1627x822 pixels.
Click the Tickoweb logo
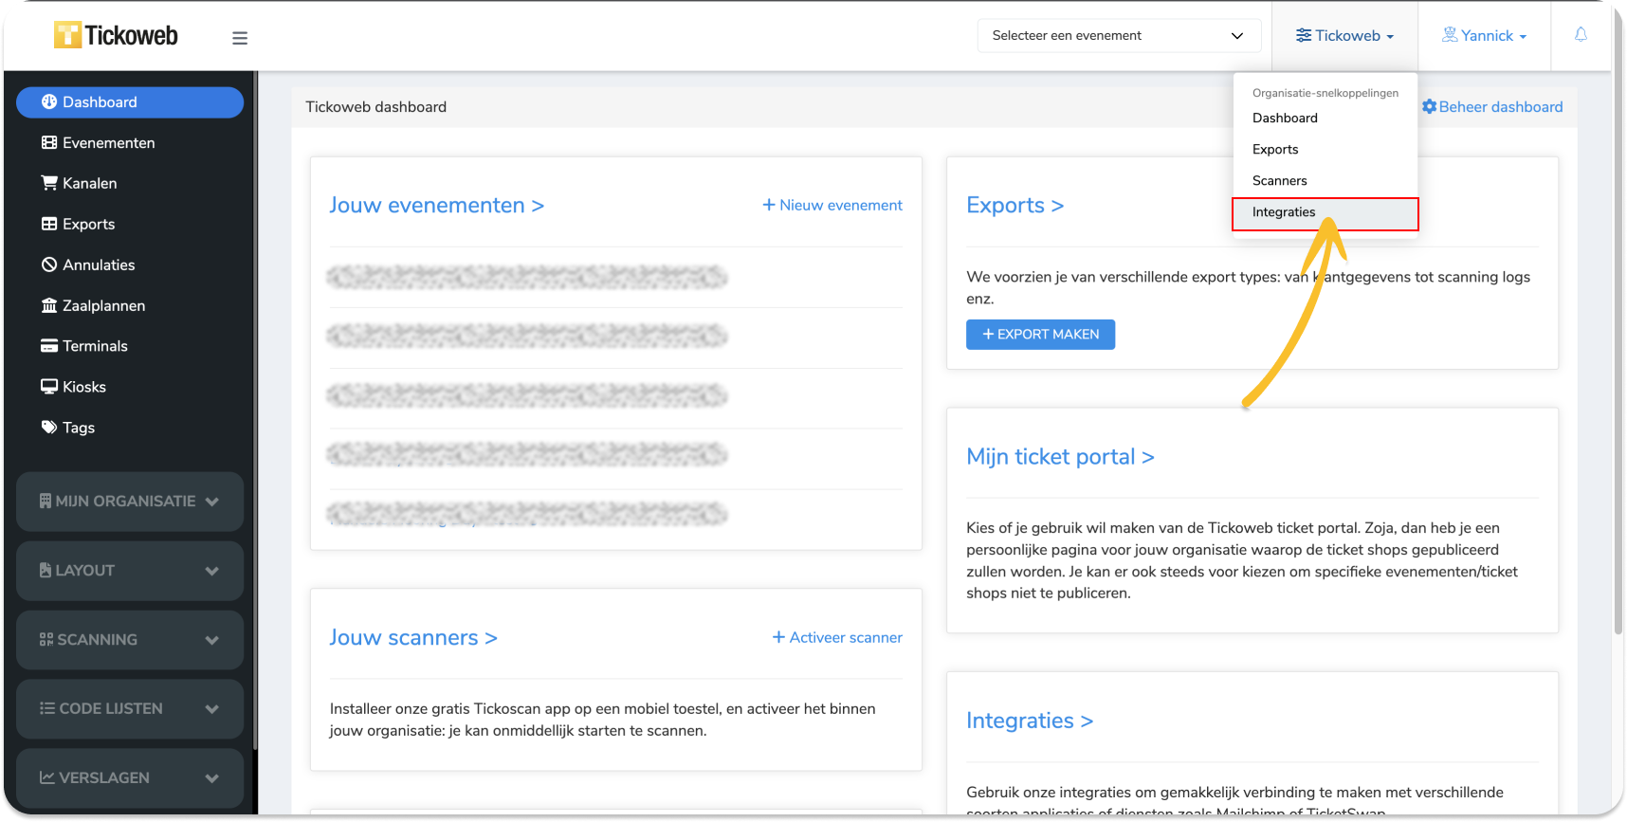(x=116, y=35)
